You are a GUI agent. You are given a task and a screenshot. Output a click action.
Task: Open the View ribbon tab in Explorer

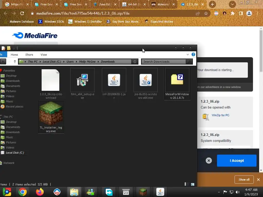click(44, 55)
